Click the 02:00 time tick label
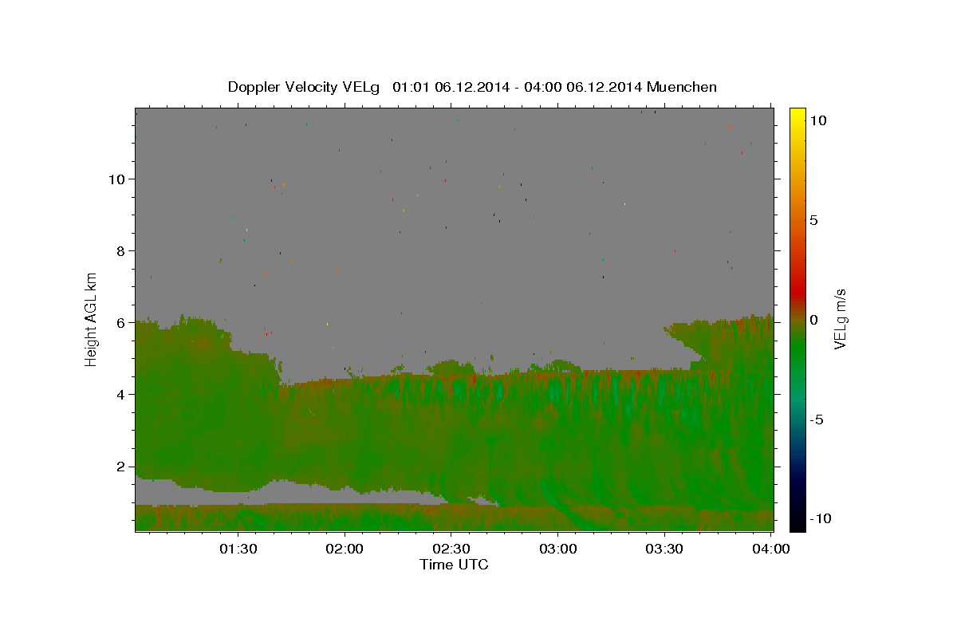 point(345,549)
